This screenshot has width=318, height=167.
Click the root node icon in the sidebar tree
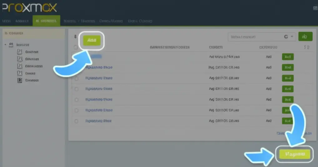point(11,45)
